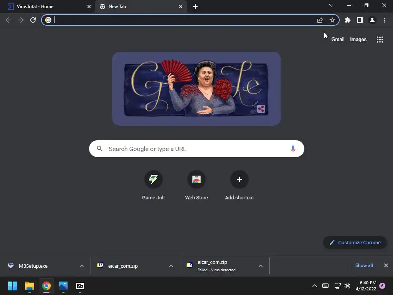Expand options for completed eicar_com.zip download
The image size is (393, 295).
tap(171, 266)
